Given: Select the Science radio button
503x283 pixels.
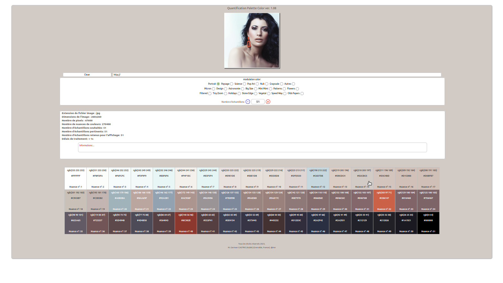Looking at the screenshot, I should point(244,84).
